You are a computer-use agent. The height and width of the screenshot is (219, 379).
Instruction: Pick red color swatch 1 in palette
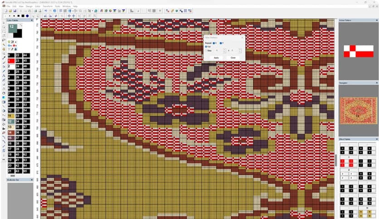11,61
